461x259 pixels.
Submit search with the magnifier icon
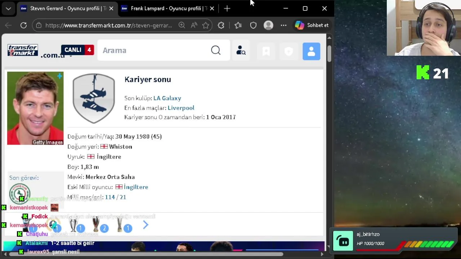(216, 50)
